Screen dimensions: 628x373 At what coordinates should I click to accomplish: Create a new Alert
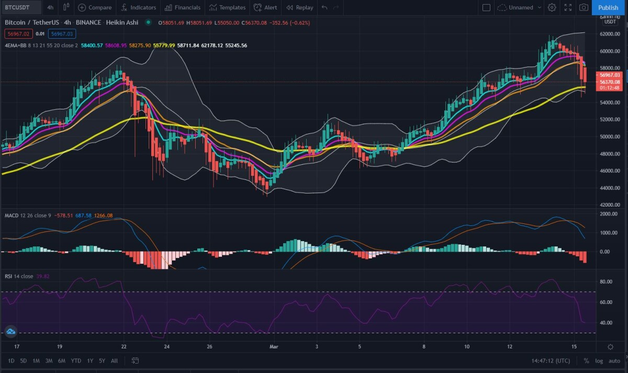(x=265, y=7)
